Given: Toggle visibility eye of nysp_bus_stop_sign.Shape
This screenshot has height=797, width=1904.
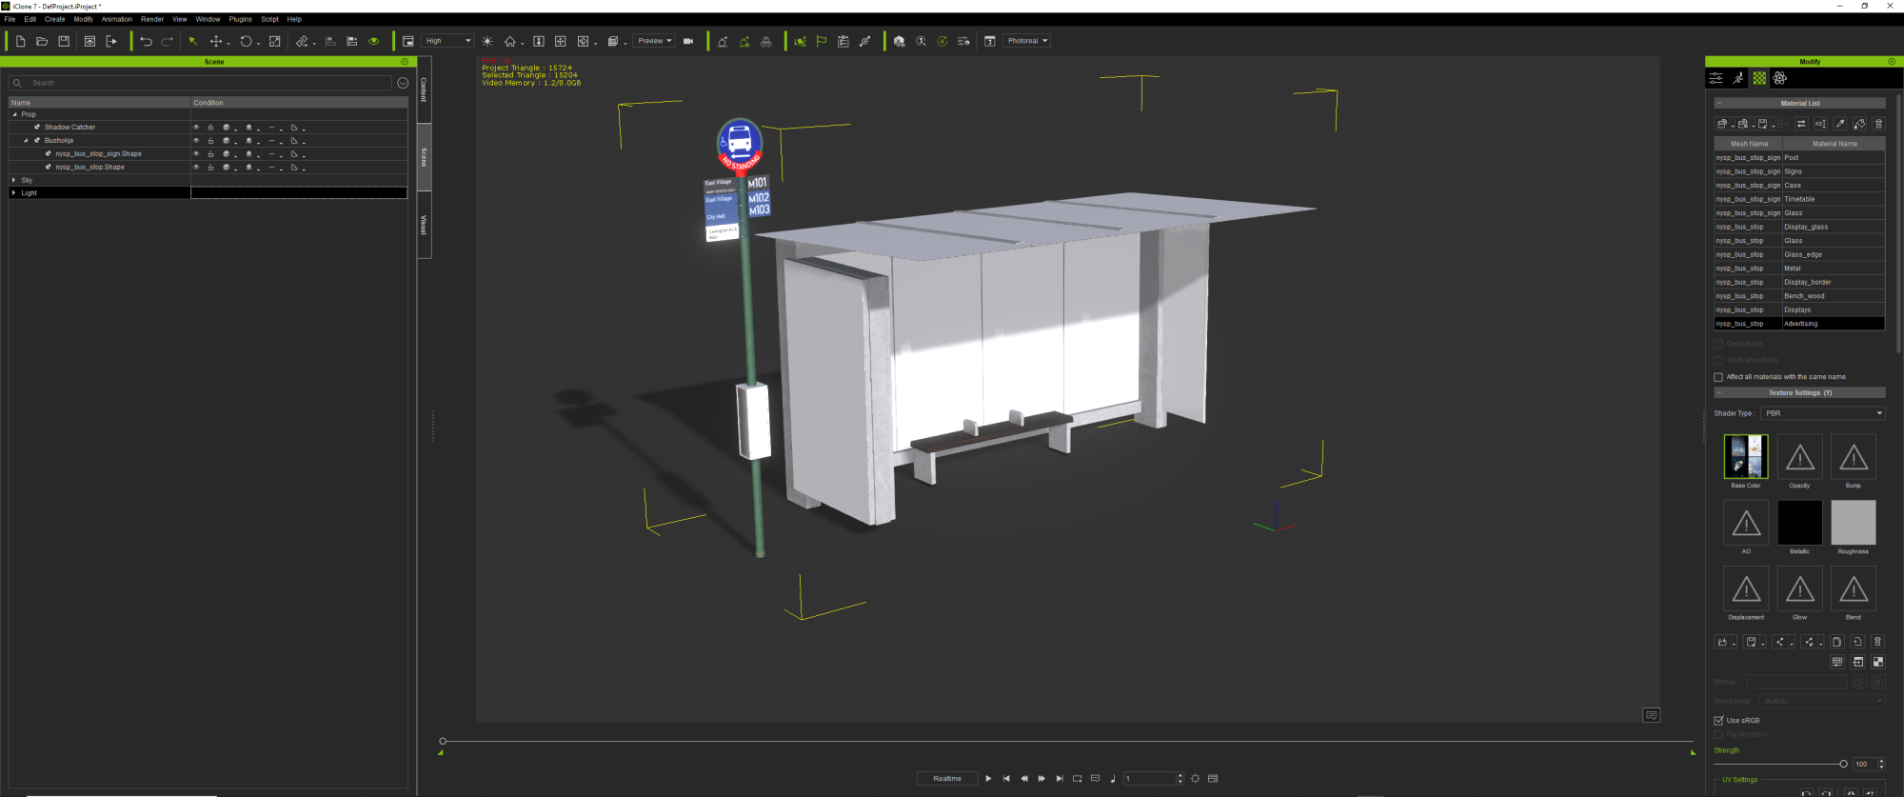Looking at the screenshot, I should tap(197, 154).
